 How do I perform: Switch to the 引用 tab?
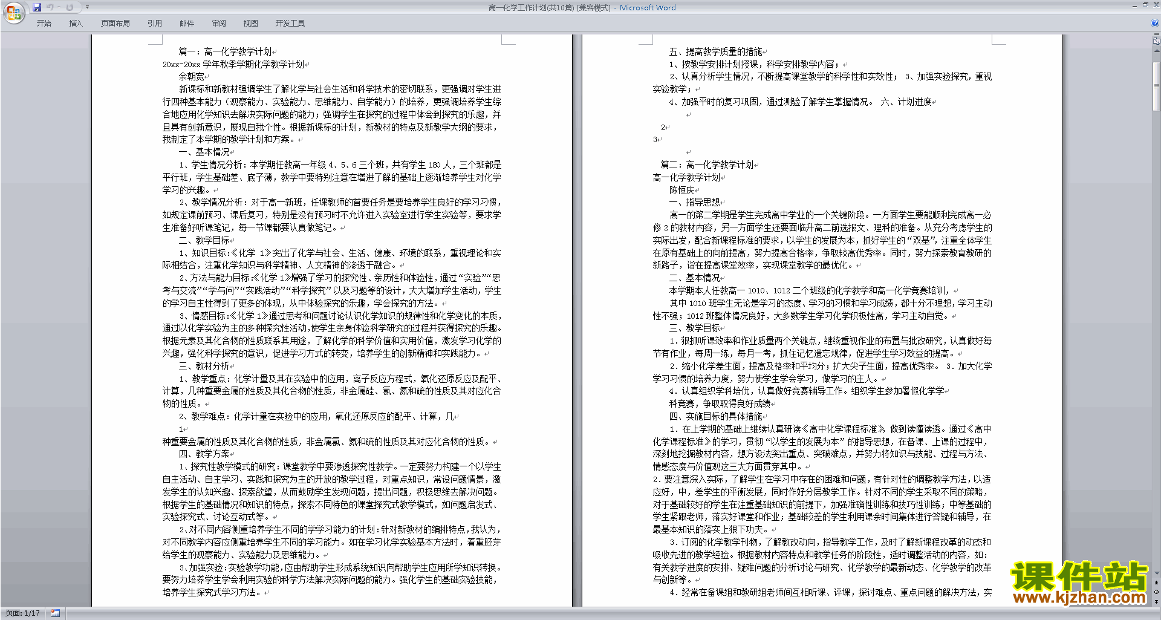(155, 23)
